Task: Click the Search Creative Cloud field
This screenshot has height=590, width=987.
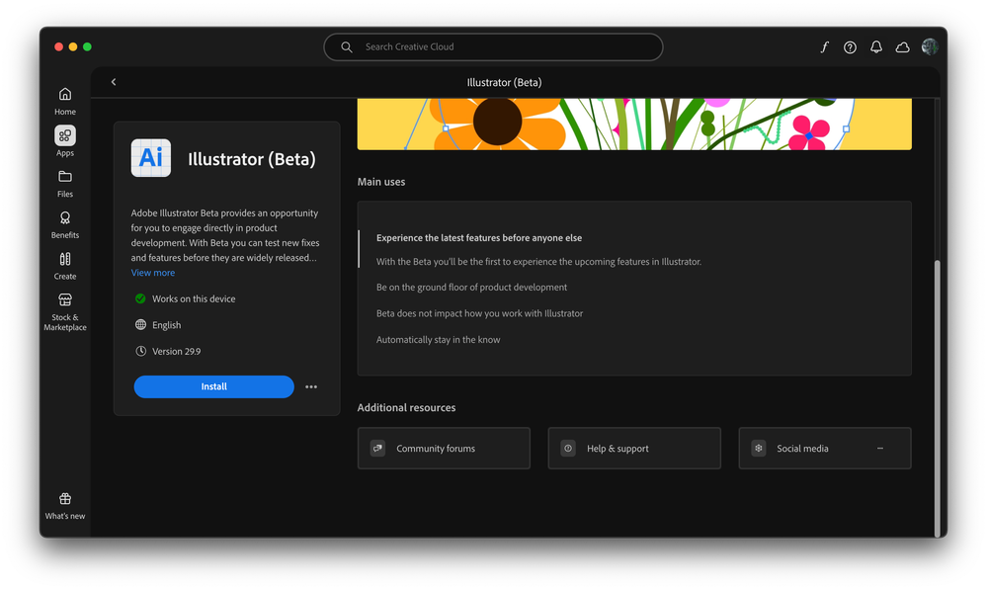Action: click(493, 47)
